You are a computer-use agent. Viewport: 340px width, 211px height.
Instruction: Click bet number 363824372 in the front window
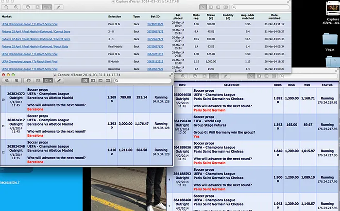pyautogui.click(x=16, y=94)
